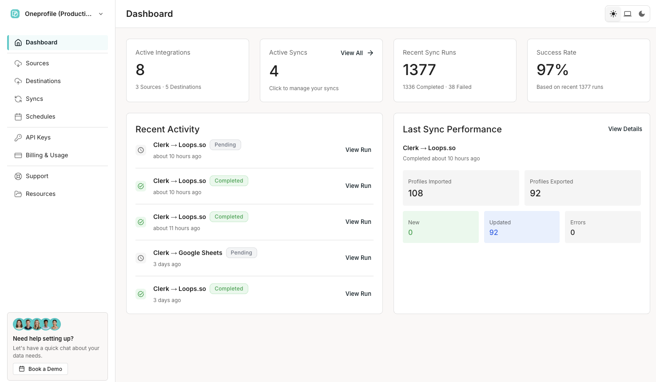Viewport: 656px width, 382px height.
Task: Switch to light theme sun toggle
Action: (613, 14)
